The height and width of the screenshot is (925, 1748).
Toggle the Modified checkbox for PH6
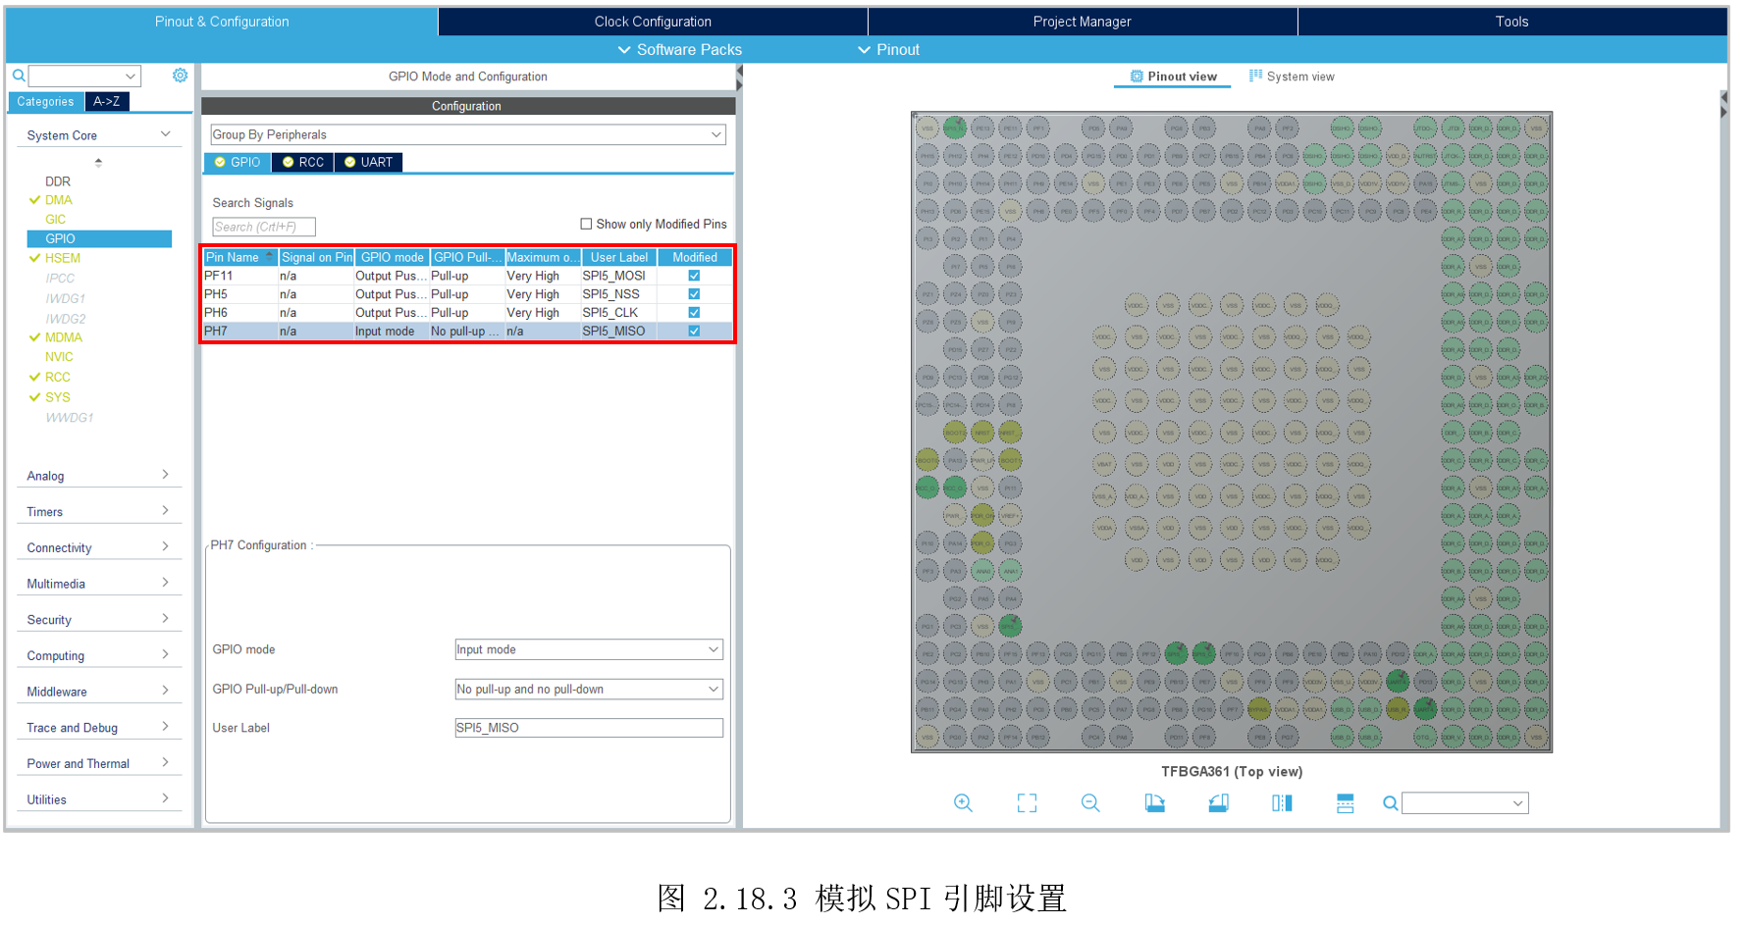click(x=694, y=313)
